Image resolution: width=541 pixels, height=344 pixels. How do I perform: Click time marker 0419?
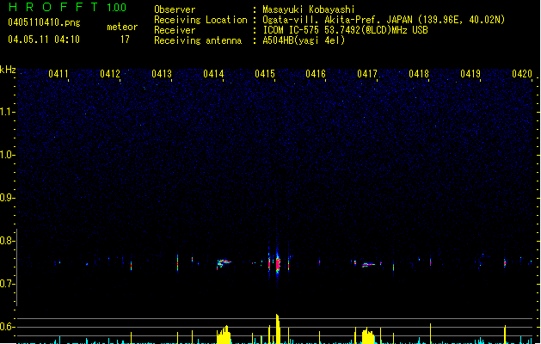(470, 74)
